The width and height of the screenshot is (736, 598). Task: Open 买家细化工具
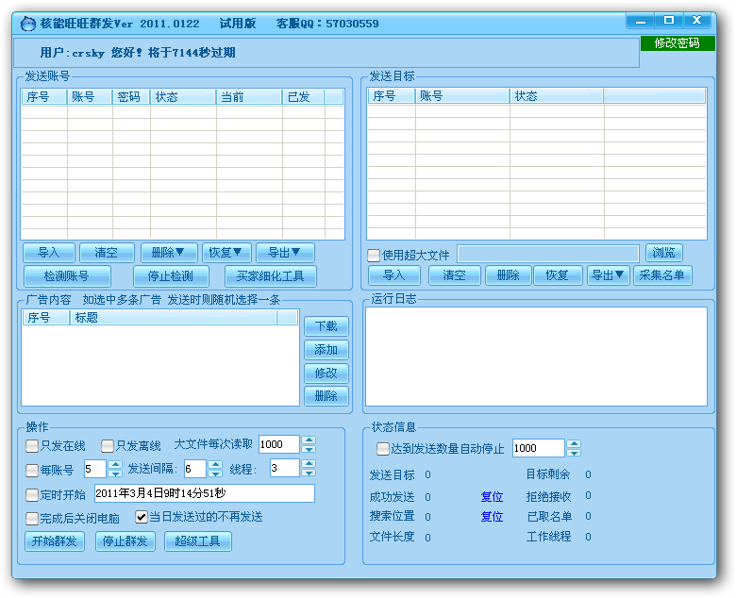point(271,275)
